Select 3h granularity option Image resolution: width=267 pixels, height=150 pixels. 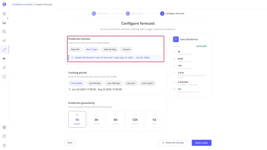(96, 119)
